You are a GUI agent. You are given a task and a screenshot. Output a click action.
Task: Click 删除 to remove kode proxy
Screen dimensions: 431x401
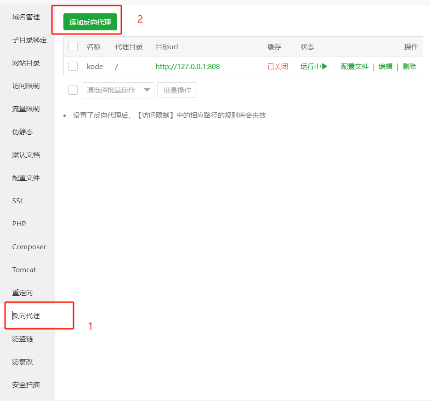pos(409,67)
